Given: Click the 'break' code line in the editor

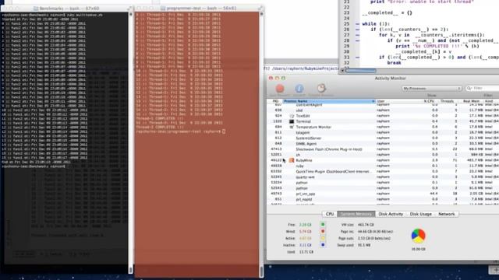Looking at the screenshot, I should pos(394,63).
